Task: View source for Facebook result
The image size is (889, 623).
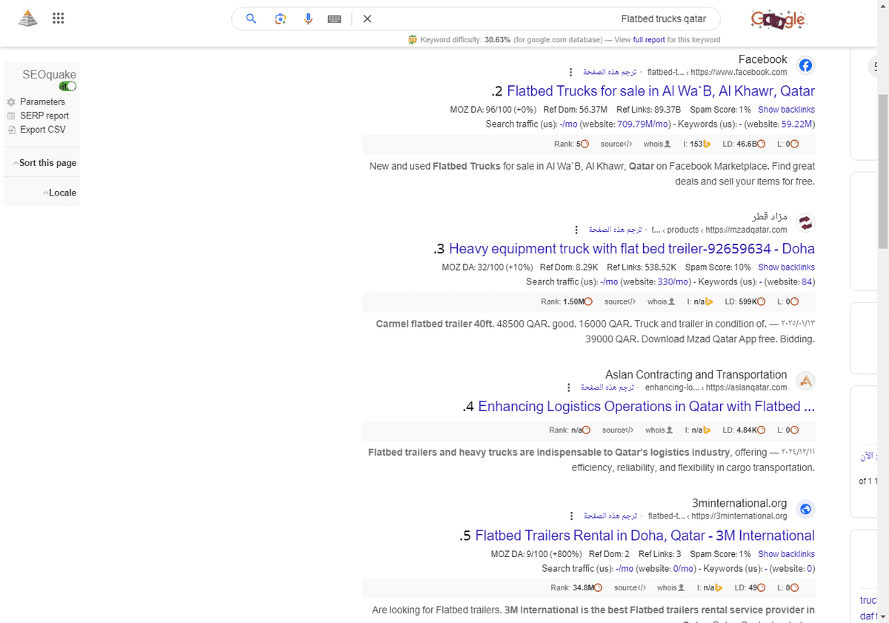Action: pyautogui.click(x=616, y=144)
